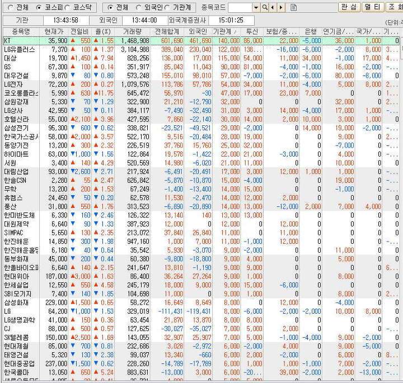This screenshot has height=383, width=403.
Task: Select the 전체 market radio button
Action: 11,8
